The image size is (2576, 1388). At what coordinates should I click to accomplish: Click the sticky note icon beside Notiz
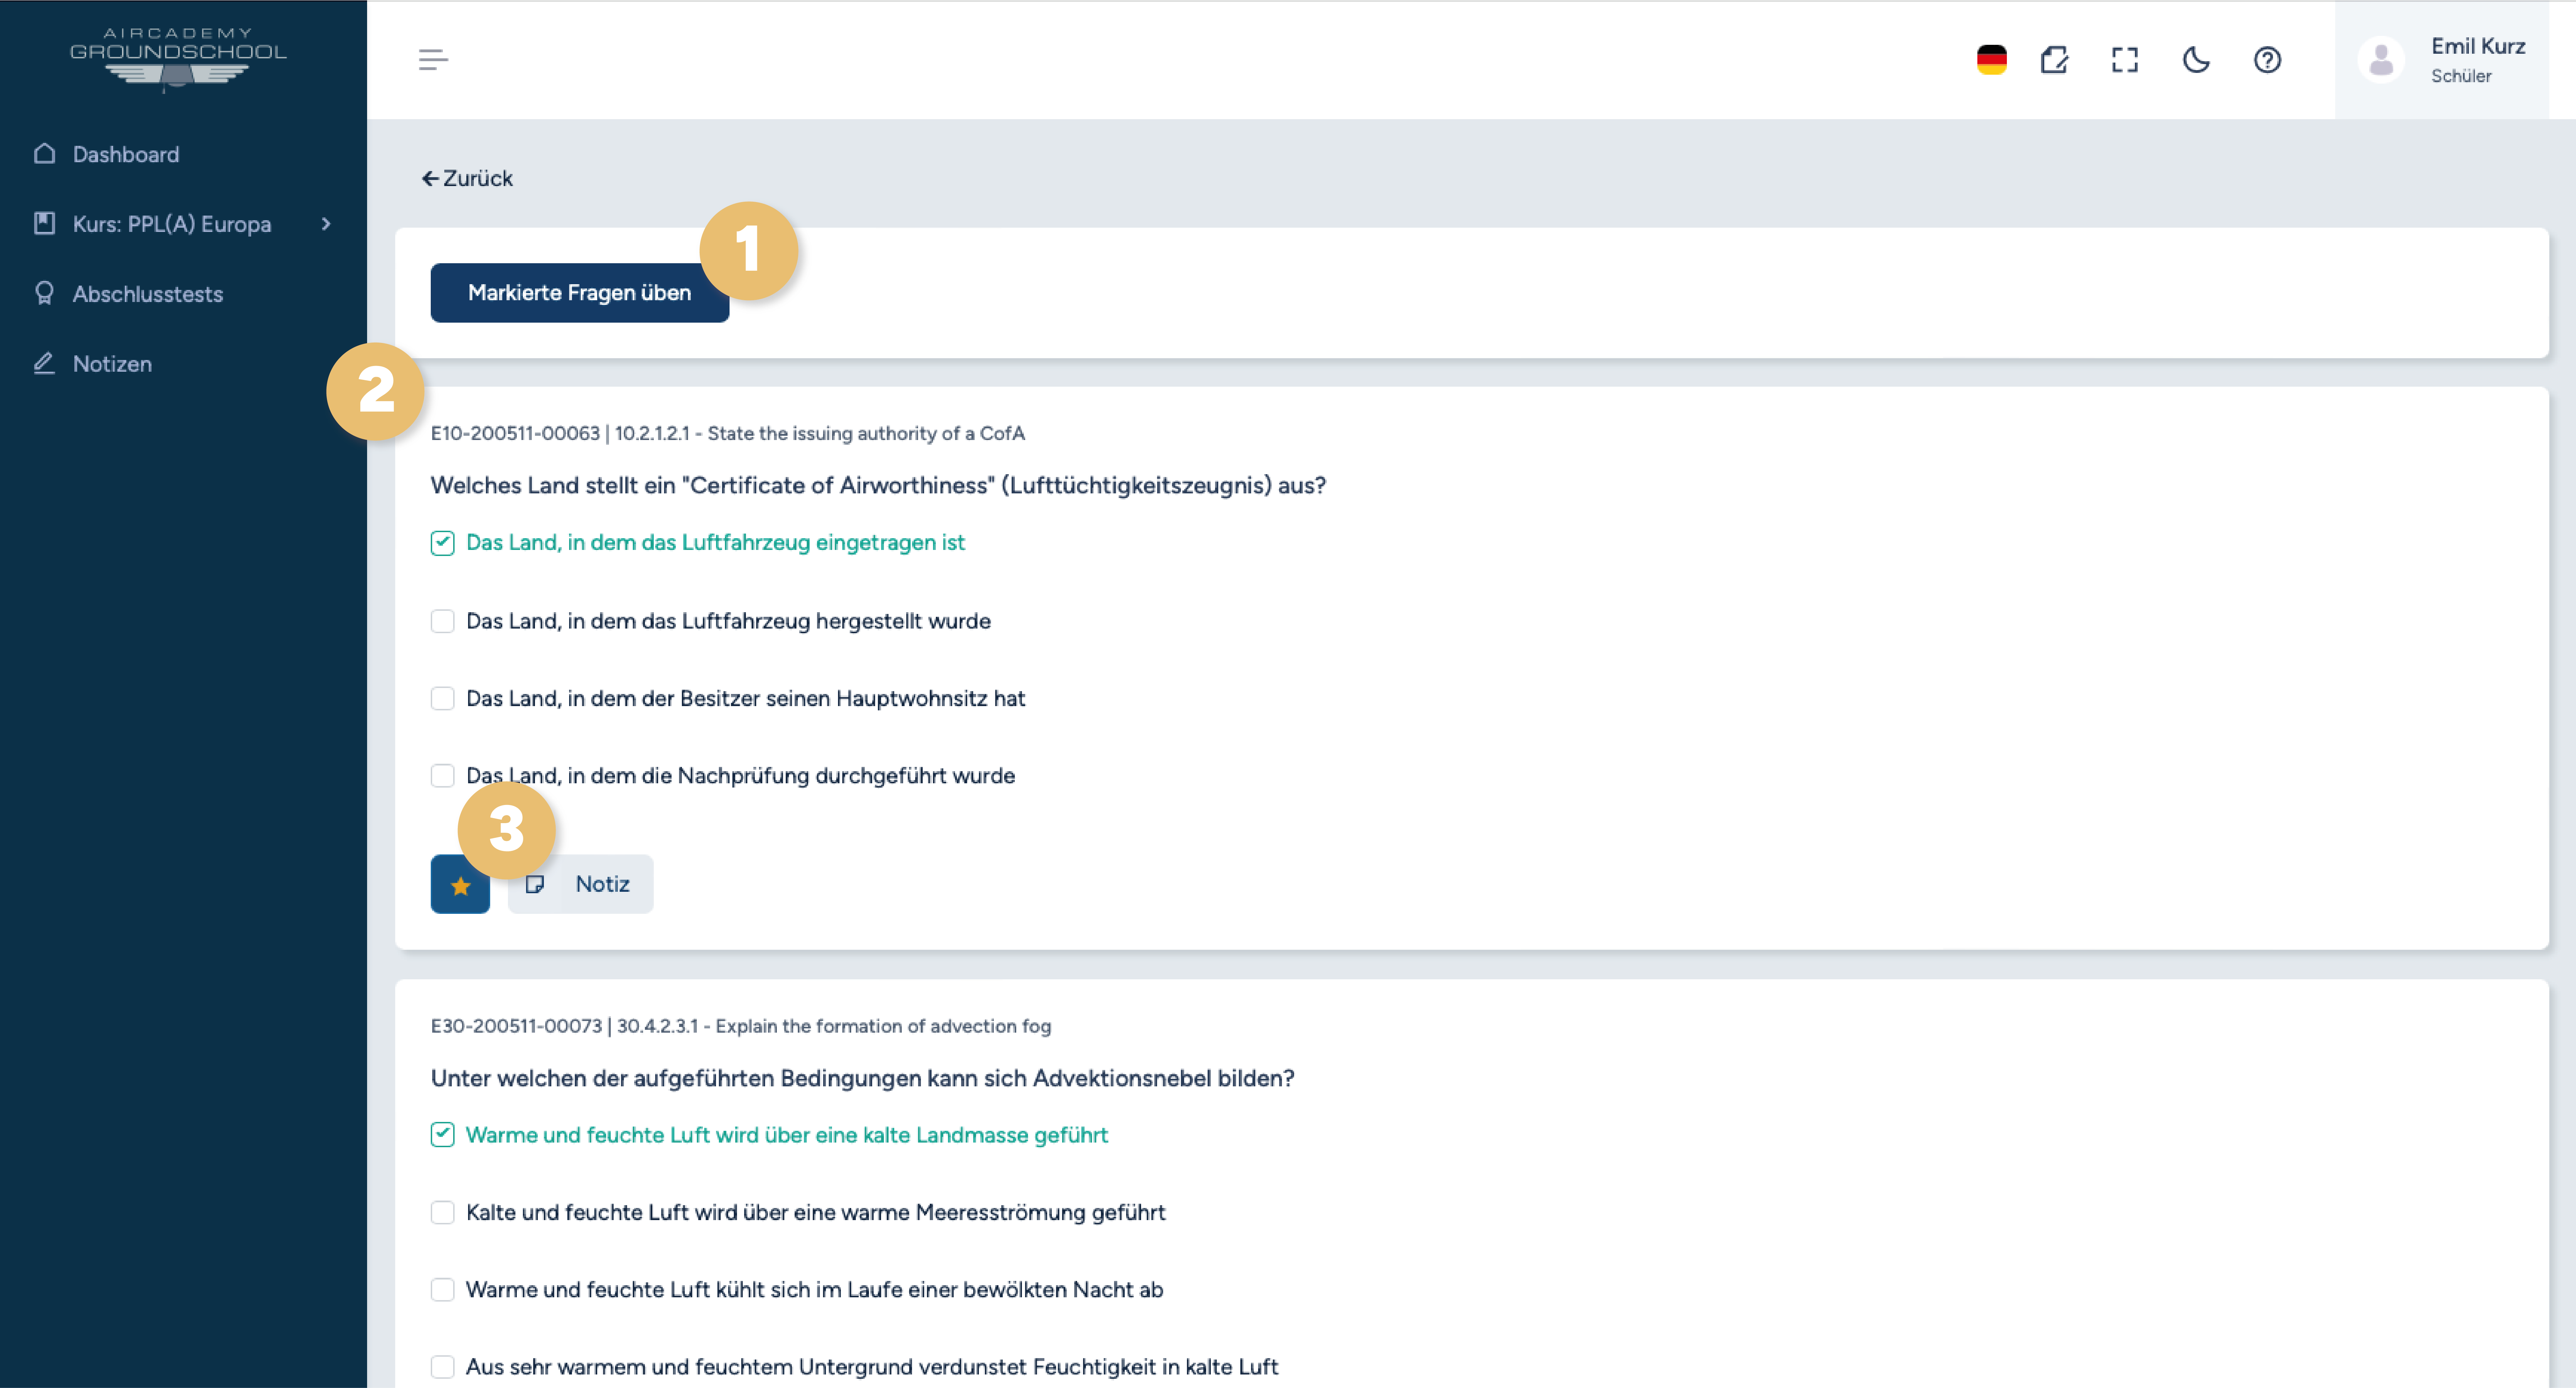tap(535, 884)
